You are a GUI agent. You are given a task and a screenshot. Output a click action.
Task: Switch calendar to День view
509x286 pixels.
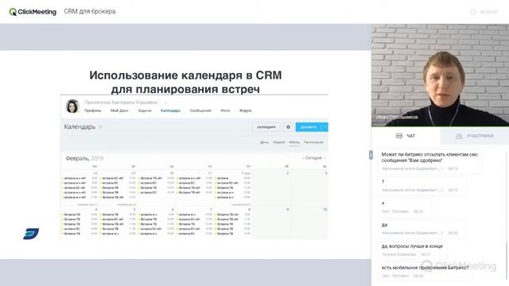(x=264, y=142)
